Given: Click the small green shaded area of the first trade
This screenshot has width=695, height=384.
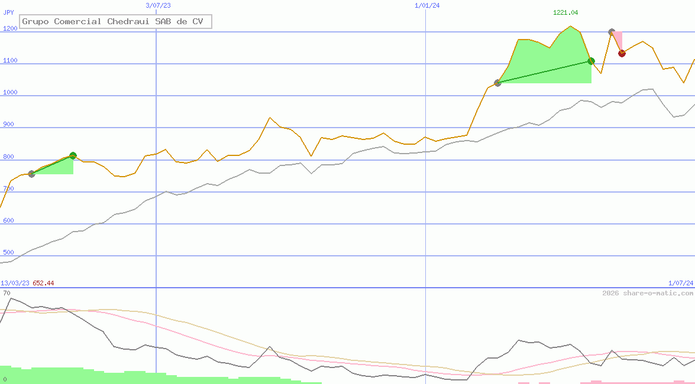Looking at the screenshot, I should coord(62,168).
